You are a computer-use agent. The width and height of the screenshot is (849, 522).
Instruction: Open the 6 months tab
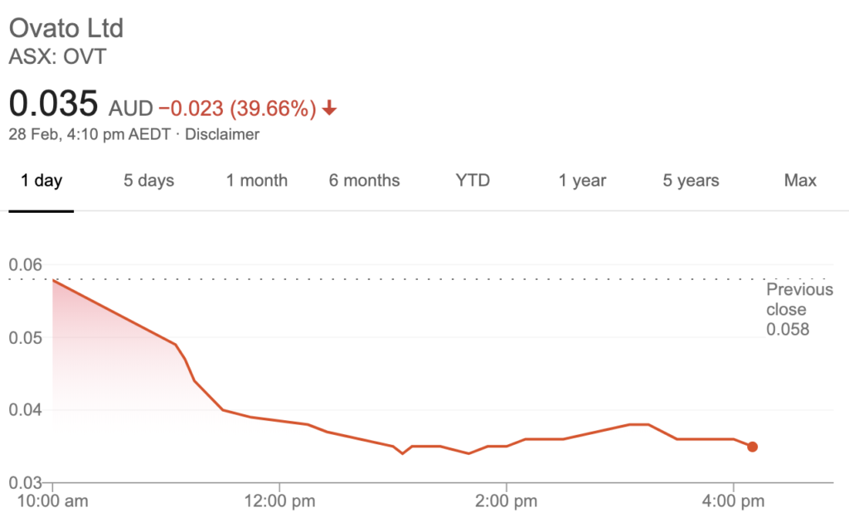(x=364, y=181)
